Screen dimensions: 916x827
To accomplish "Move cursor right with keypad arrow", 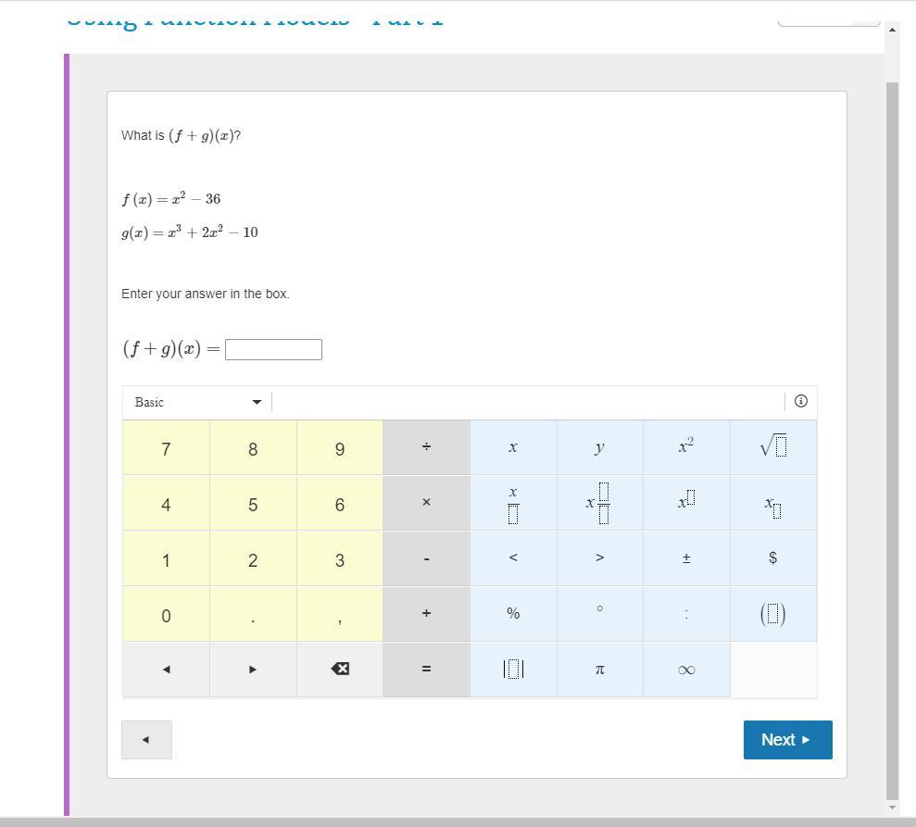I will 253,669.
